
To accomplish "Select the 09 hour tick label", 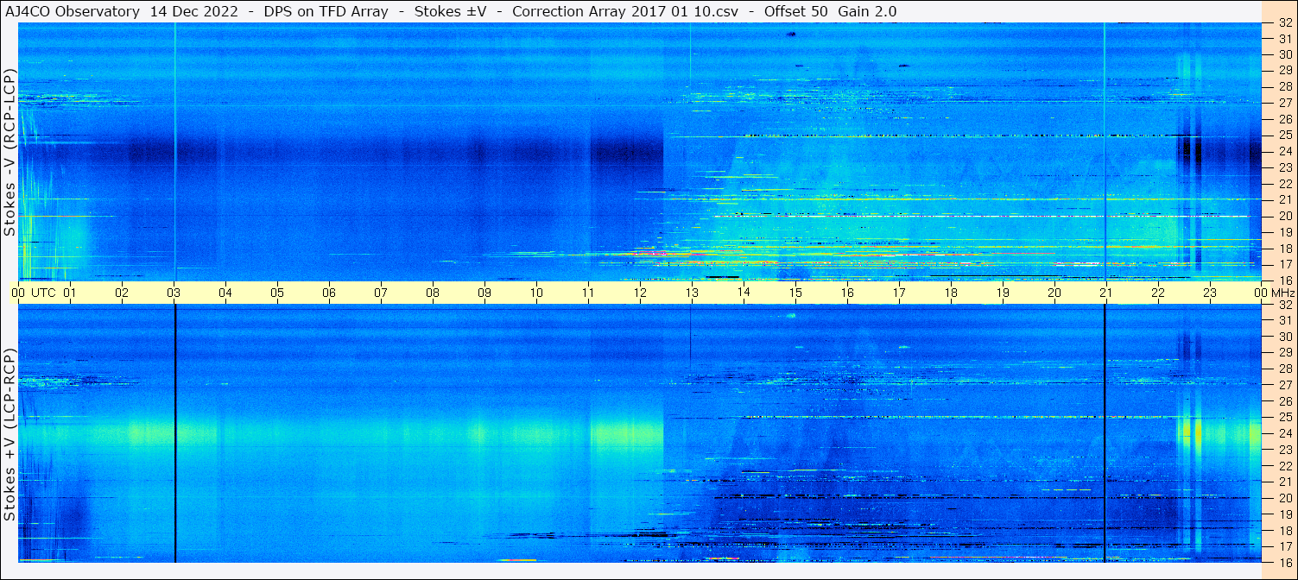I will click(484, 293).
